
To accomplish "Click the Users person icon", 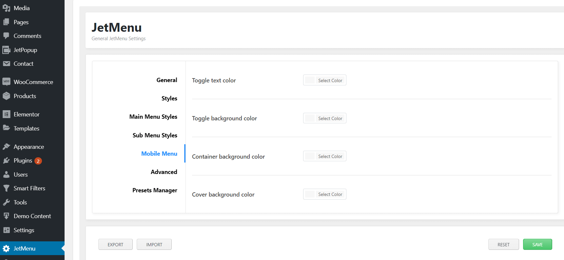I will (6, 174).
